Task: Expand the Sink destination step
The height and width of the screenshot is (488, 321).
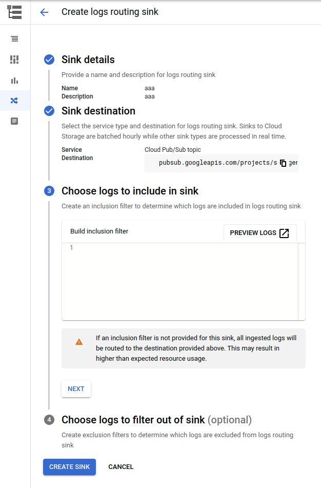Action: pyautogui.click(x=98, y=111)
